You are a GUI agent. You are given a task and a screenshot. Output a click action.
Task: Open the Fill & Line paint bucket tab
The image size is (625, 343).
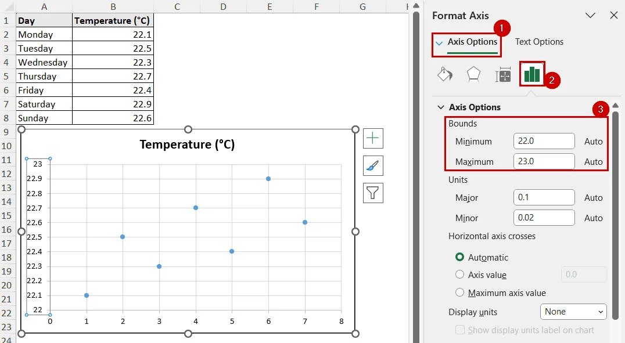click(x=444, y=74)
